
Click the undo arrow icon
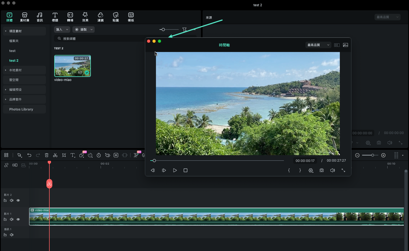(x=29, y=155)
